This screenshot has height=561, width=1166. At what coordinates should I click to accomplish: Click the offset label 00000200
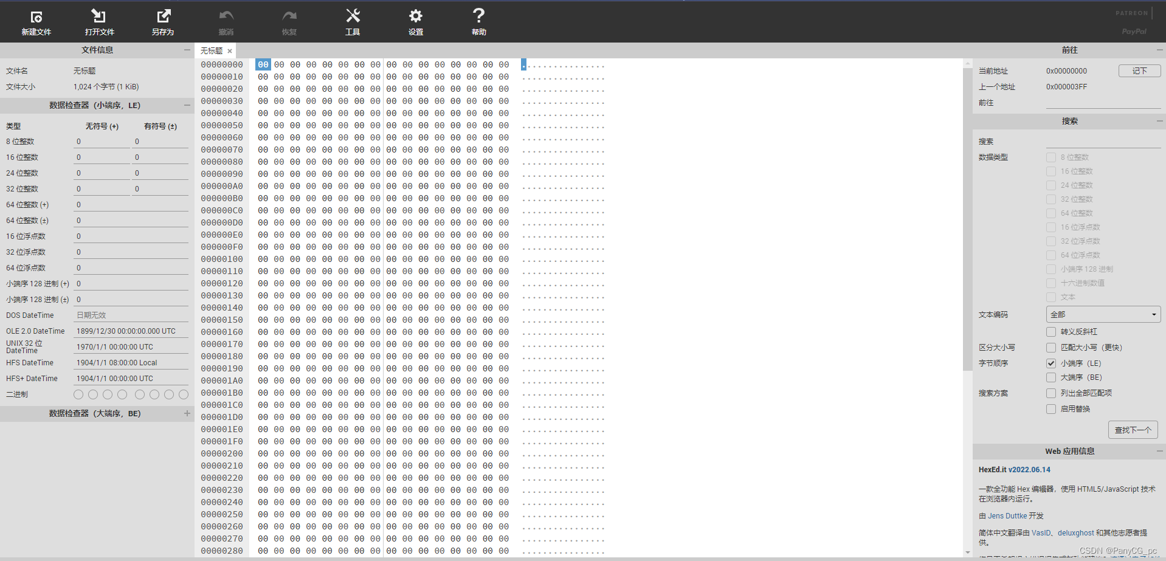tap(222, 453)
